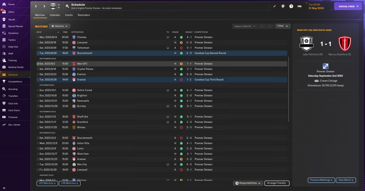Toggle the circle on the Tottenham 2023/8/26 row
365x191 pixels.
[38, 48]
